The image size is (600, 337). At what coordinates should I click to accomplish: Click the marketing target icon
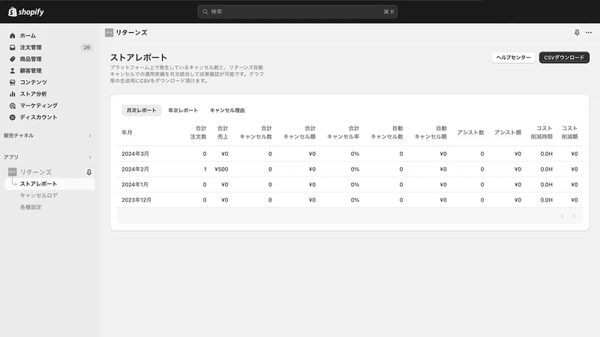point(12,106)
